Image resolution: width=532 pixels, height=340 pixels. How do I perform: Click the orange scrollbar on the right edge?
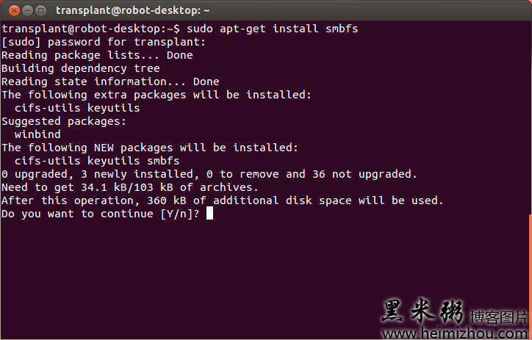531,275
